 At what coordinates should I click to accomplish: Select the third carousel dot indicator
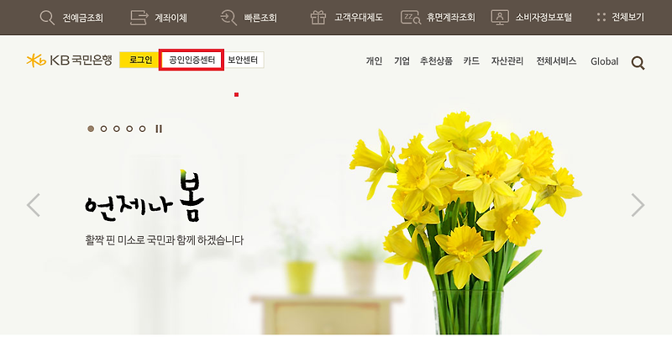click(116, 129)
